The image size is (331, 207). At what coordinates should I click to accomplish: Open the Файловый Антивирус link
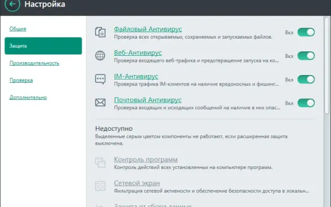tap(148, 29)
